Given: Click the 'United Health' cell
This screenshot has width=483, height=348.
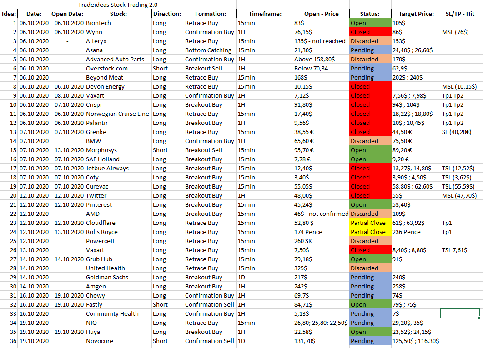Looking at the screenshot, I should pos(118,268).
